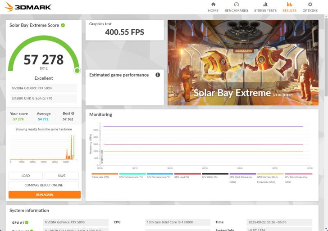Click the Solar Bay Extreme benchmark image
This screenshot has width=328, height=231.
[x=243, y=63]
